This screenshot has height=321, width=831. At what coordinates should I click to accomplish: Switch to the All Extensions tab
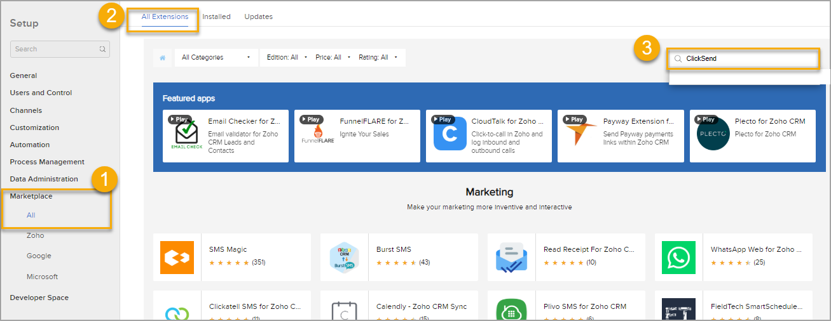[x=165, y=16]
